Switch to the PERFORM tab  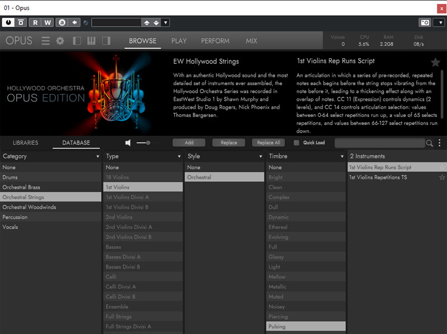215,41
